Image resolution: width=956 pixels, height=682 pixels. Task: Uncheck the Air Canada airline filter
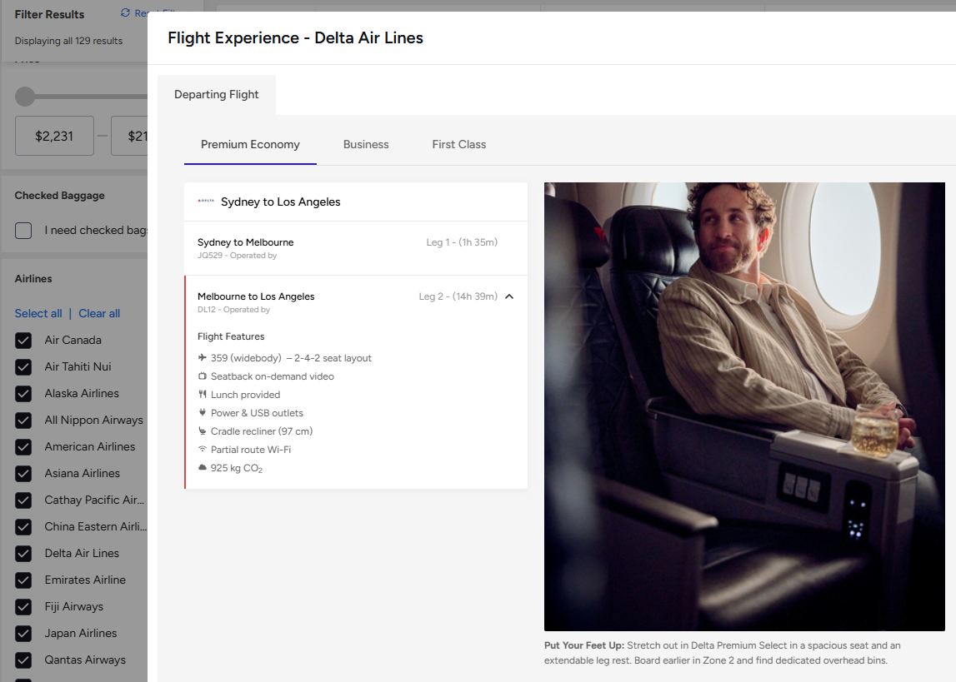pos(23,341)
